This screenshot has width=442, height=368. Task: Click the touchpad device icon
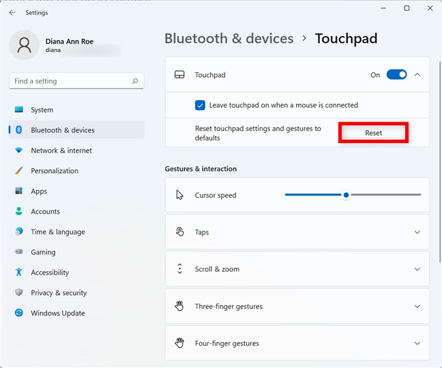179,74
